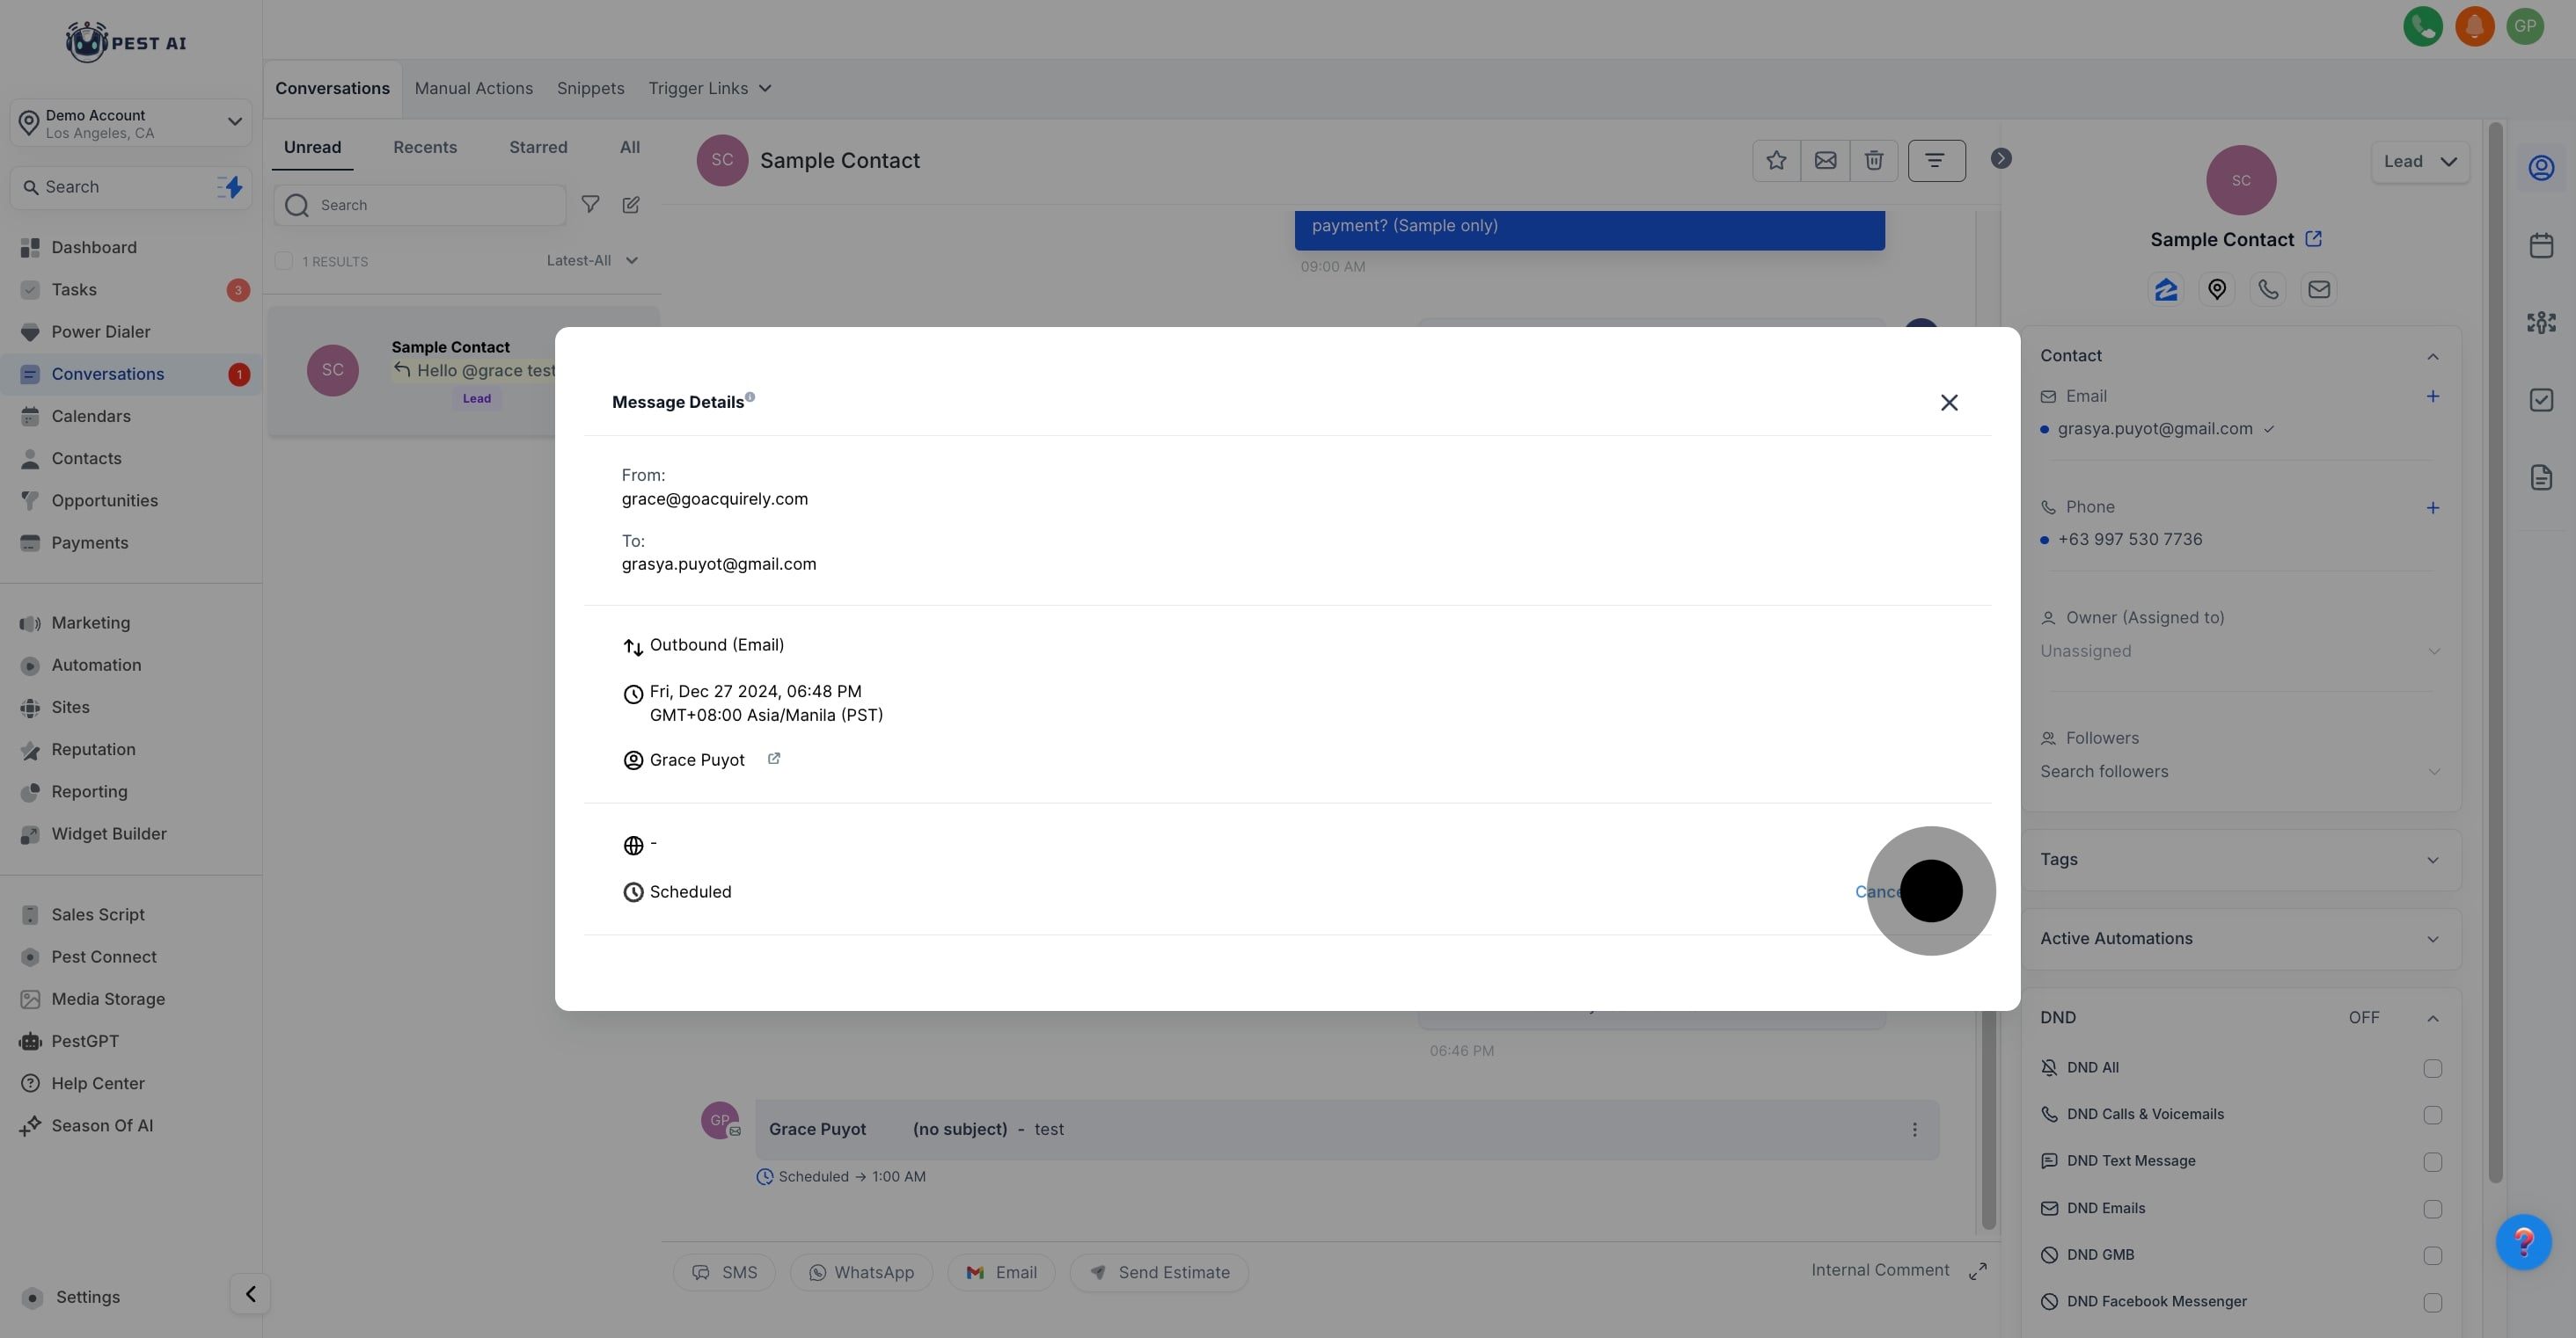The height and width of the screenshot is (1338, 2576).
Task: Open conversation filter funnel icon
Action: (590, 205)
